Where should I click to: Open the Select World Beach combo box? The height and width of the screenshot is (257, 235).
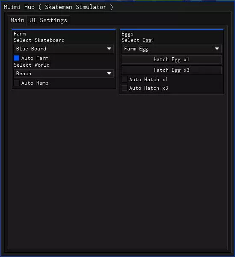point(64,74)
